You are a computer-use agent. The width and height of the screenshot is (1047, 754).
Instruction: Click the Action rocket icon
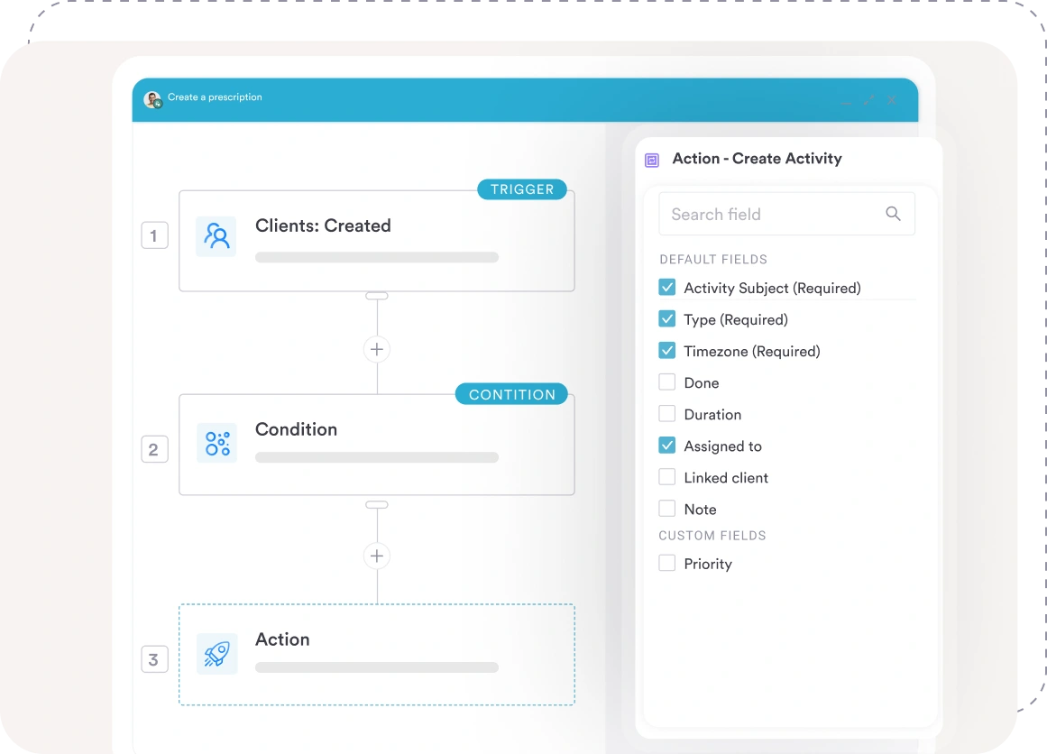point(216,654)
